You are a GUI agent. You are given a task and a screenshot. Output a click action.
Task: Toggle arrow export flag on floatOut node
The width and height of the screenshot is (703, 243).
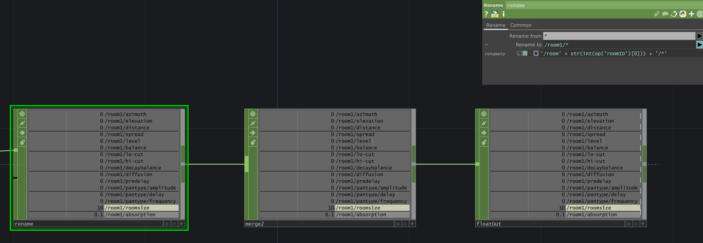pyautogui.click(x=484, y=133)
